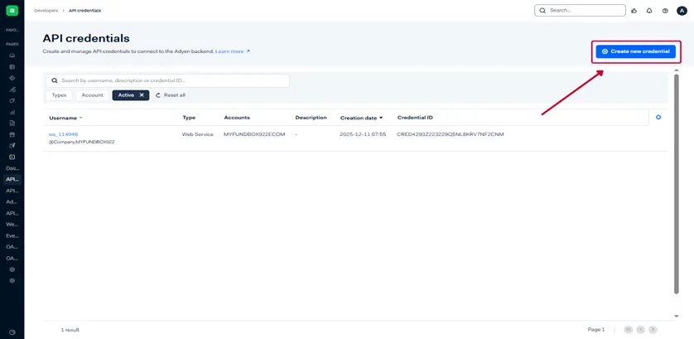Click Reset all filters

171,94
